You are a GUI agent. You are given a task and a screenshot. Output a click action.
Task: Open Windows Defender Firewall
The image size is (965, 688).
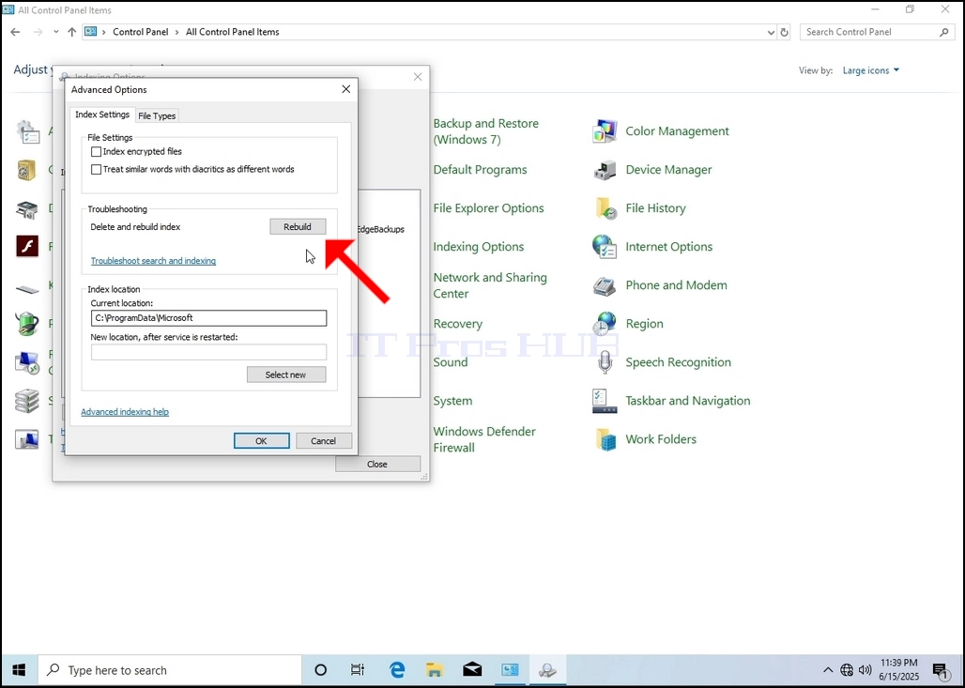[x=484, y=439]
